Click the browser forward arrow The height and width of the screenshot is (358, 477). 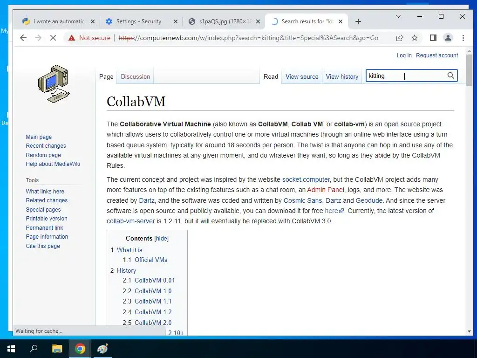tap(38, 38)
